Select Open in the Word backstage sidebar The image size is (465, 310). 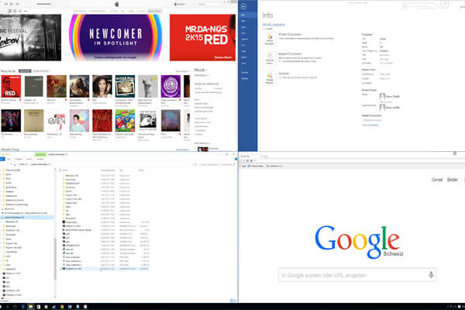click(x=247, y=27)
